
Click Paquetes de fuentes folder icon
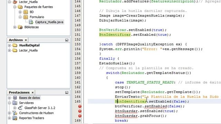coord(20,7)
